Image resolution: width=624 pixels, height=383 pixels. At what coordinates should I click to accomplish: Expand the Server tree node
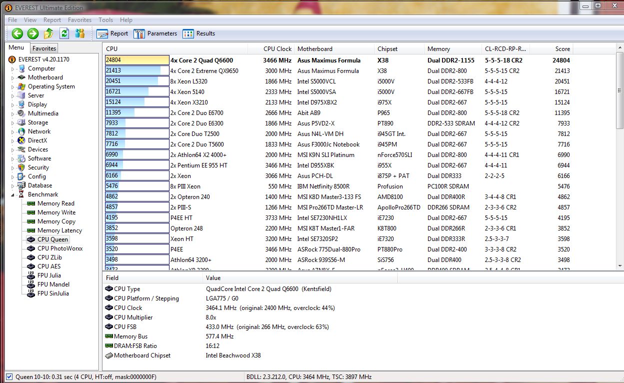13,95
